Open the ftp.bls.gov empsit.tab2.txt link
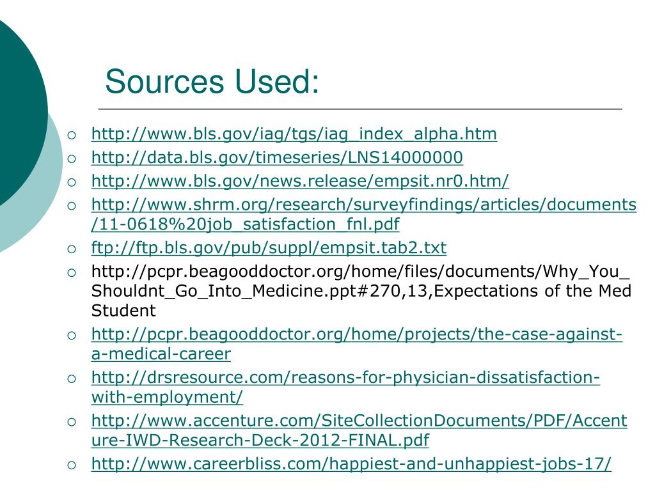This screenshot has height=491, width=655. [x=269, y=248]
